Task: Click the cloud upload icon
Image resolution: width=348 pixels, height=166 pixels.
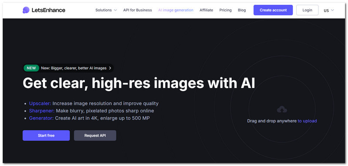Action: pos(282,109)
